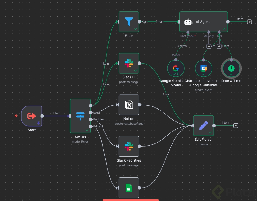Click the 'create: event' subtitle
The image size is (257, 201).
coord(203,90)
